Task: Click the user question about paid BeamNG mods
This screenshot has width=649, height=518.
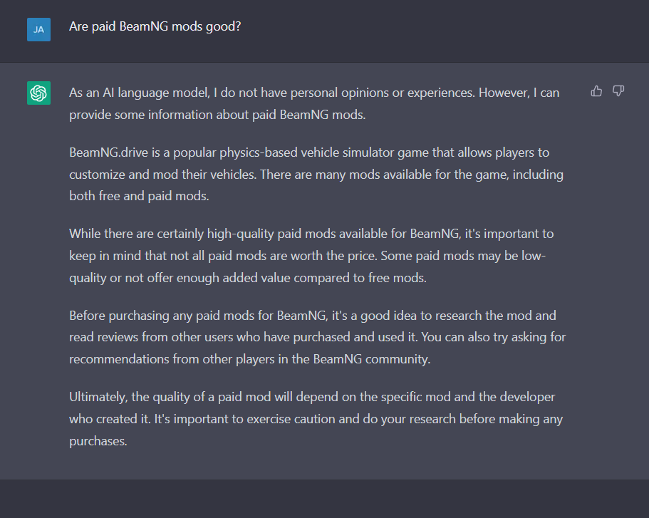Action: tap(155, 27)
